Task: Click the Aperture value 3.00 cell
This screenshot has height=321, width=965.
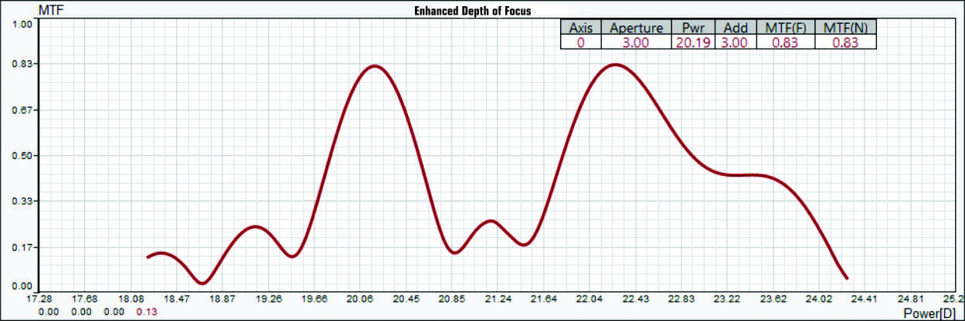Action: 636,43
